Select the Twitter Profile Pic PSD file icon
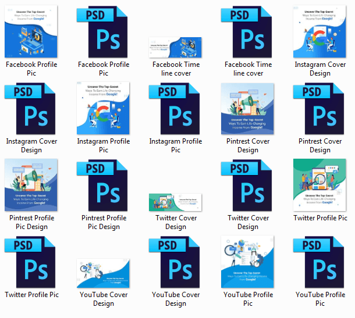The image size is (355, 318). click(x=30, y=262)
